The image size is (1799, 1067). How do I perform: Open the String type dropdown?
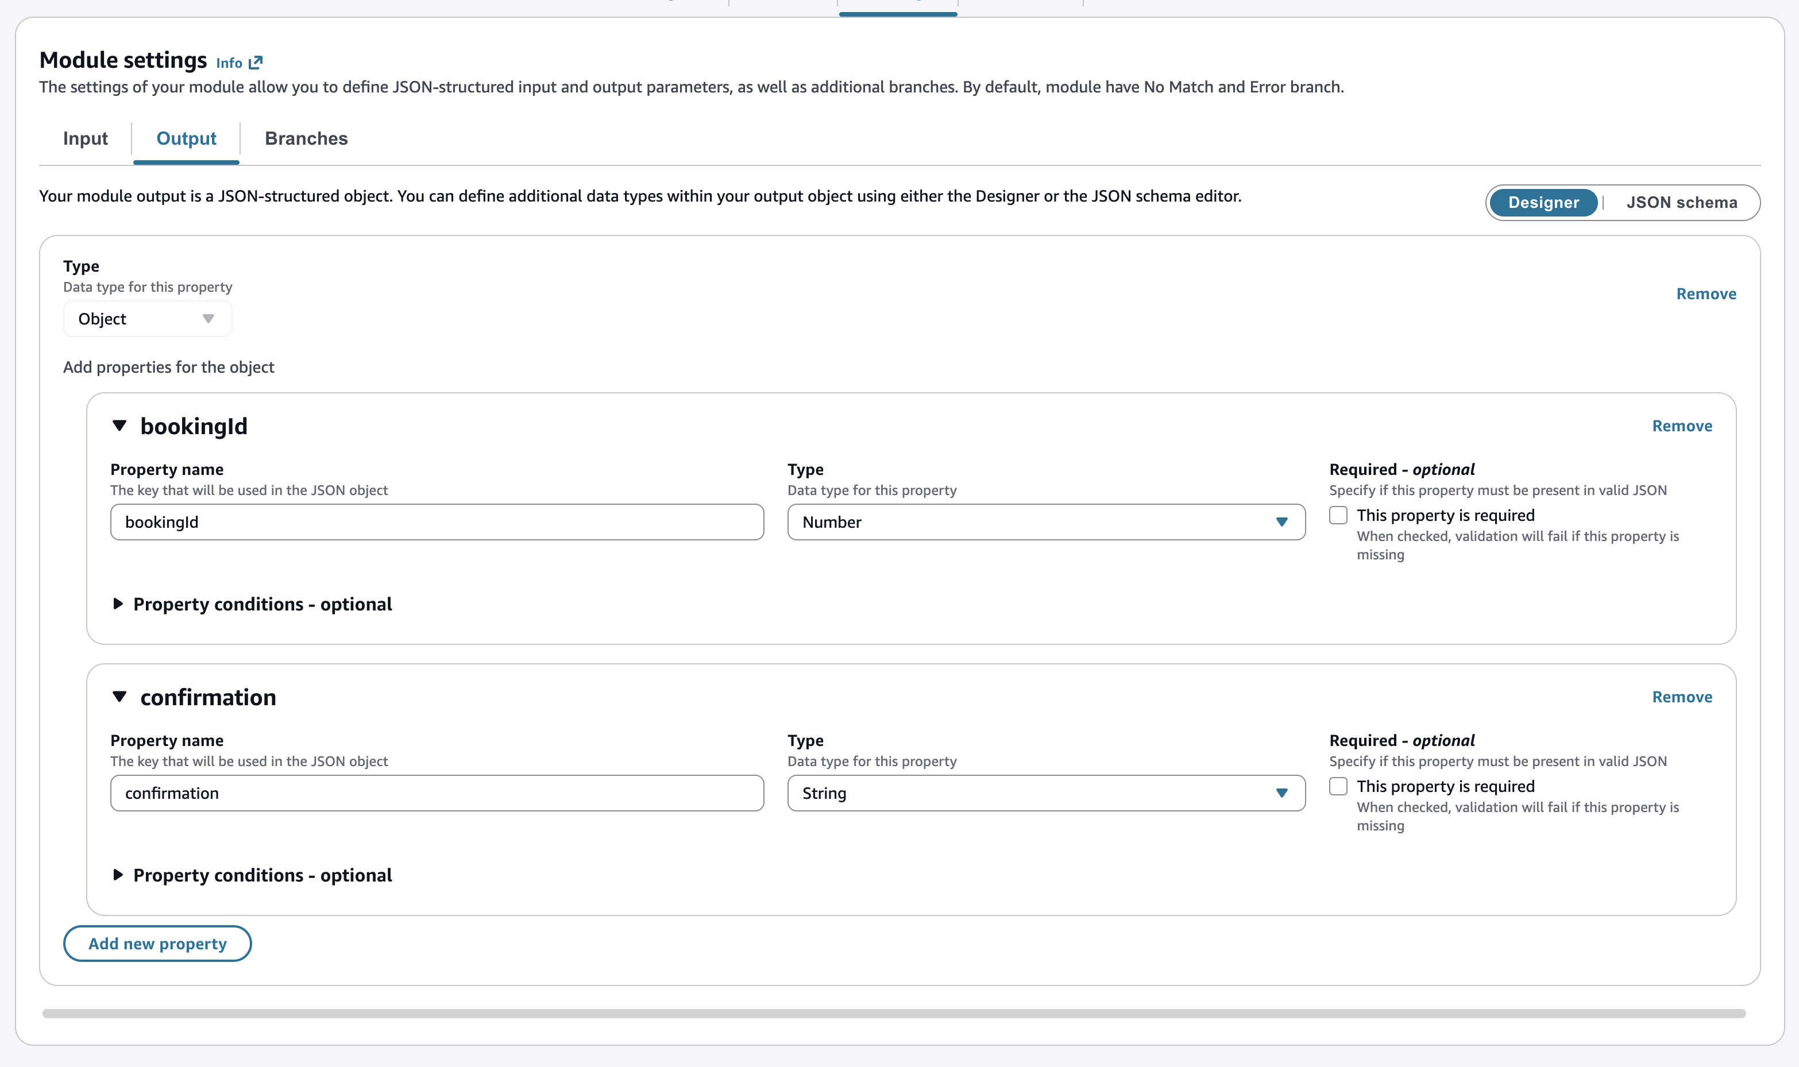pos(1046,793)
